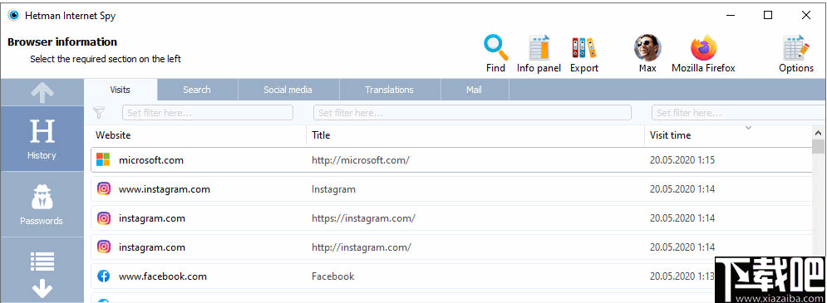
Task: Select the www.instagram.com row
Action: click(x=451, y=188)
